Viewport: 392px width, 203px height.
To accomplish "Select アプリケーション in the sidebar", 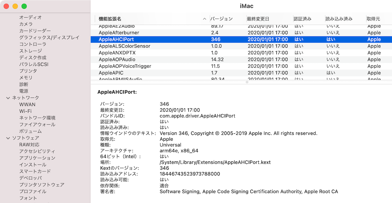I will pyautogui.click(x=37, y=158).
